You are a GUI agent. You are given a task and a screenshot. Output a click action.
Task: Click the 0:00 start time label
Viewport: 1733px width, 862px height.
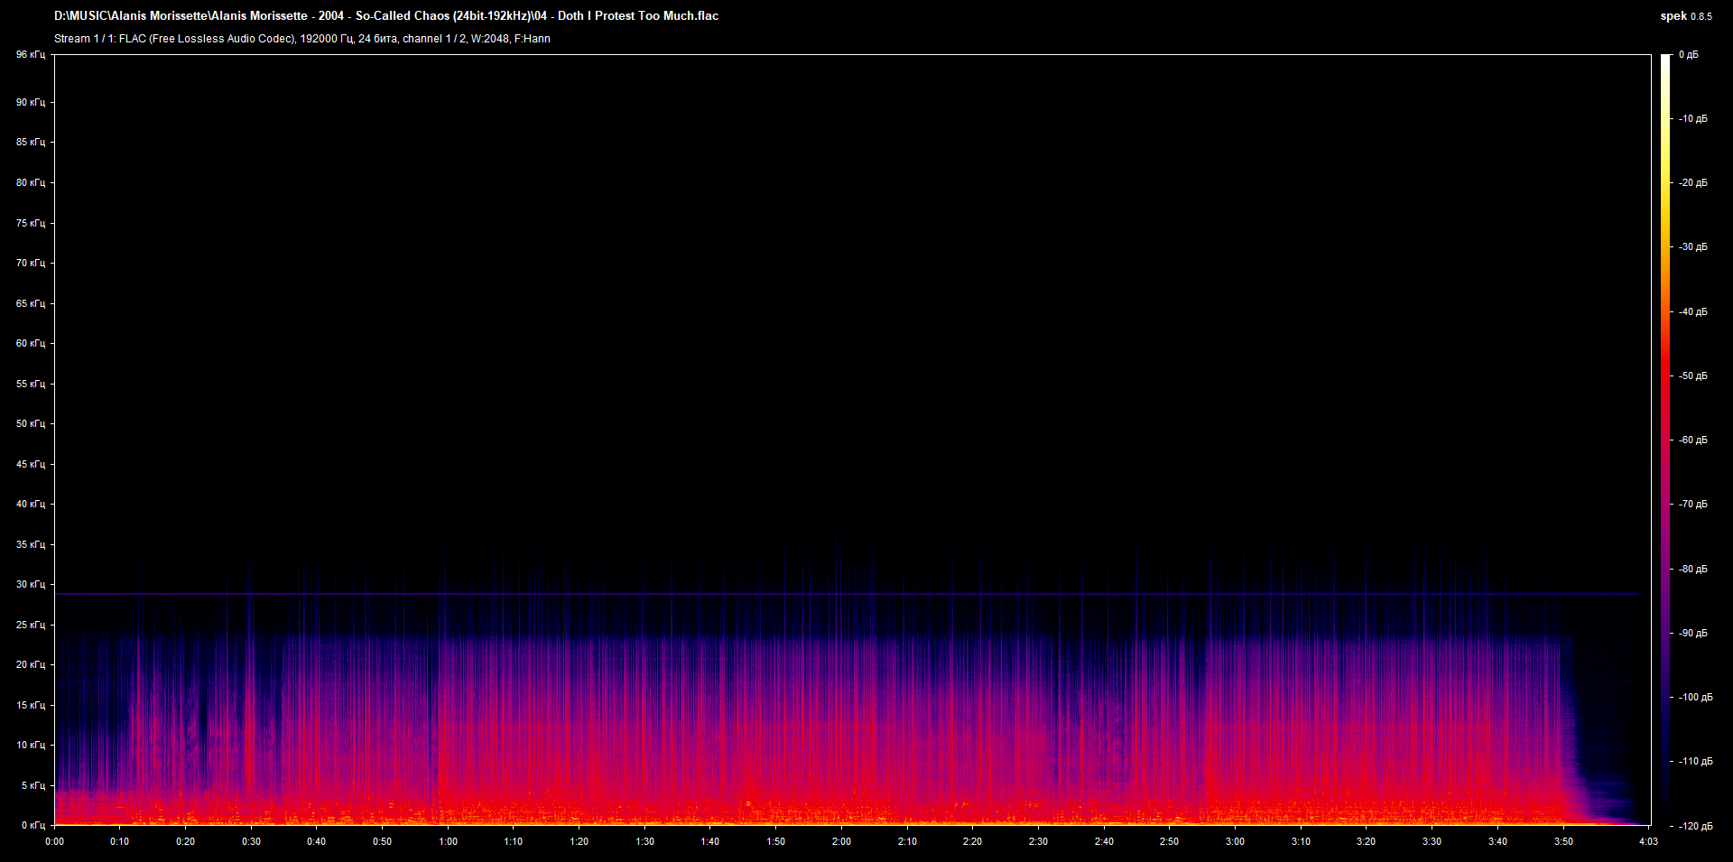point(54,841)
